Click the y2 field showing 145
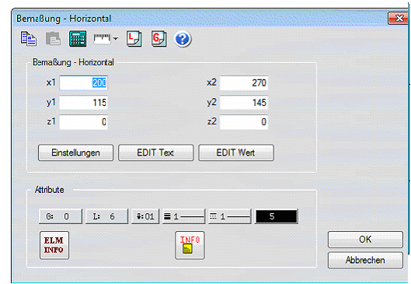This screenshot has height=284, width=411. (x=244, y=103)
